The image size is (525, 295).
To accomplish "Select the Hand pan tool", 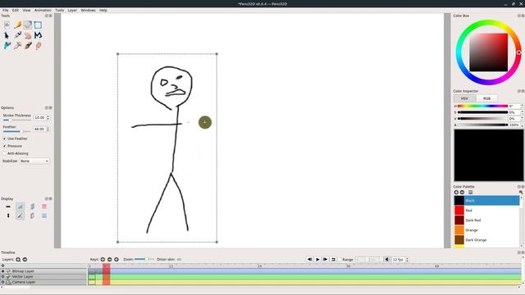I will click(x=28, y=35).
